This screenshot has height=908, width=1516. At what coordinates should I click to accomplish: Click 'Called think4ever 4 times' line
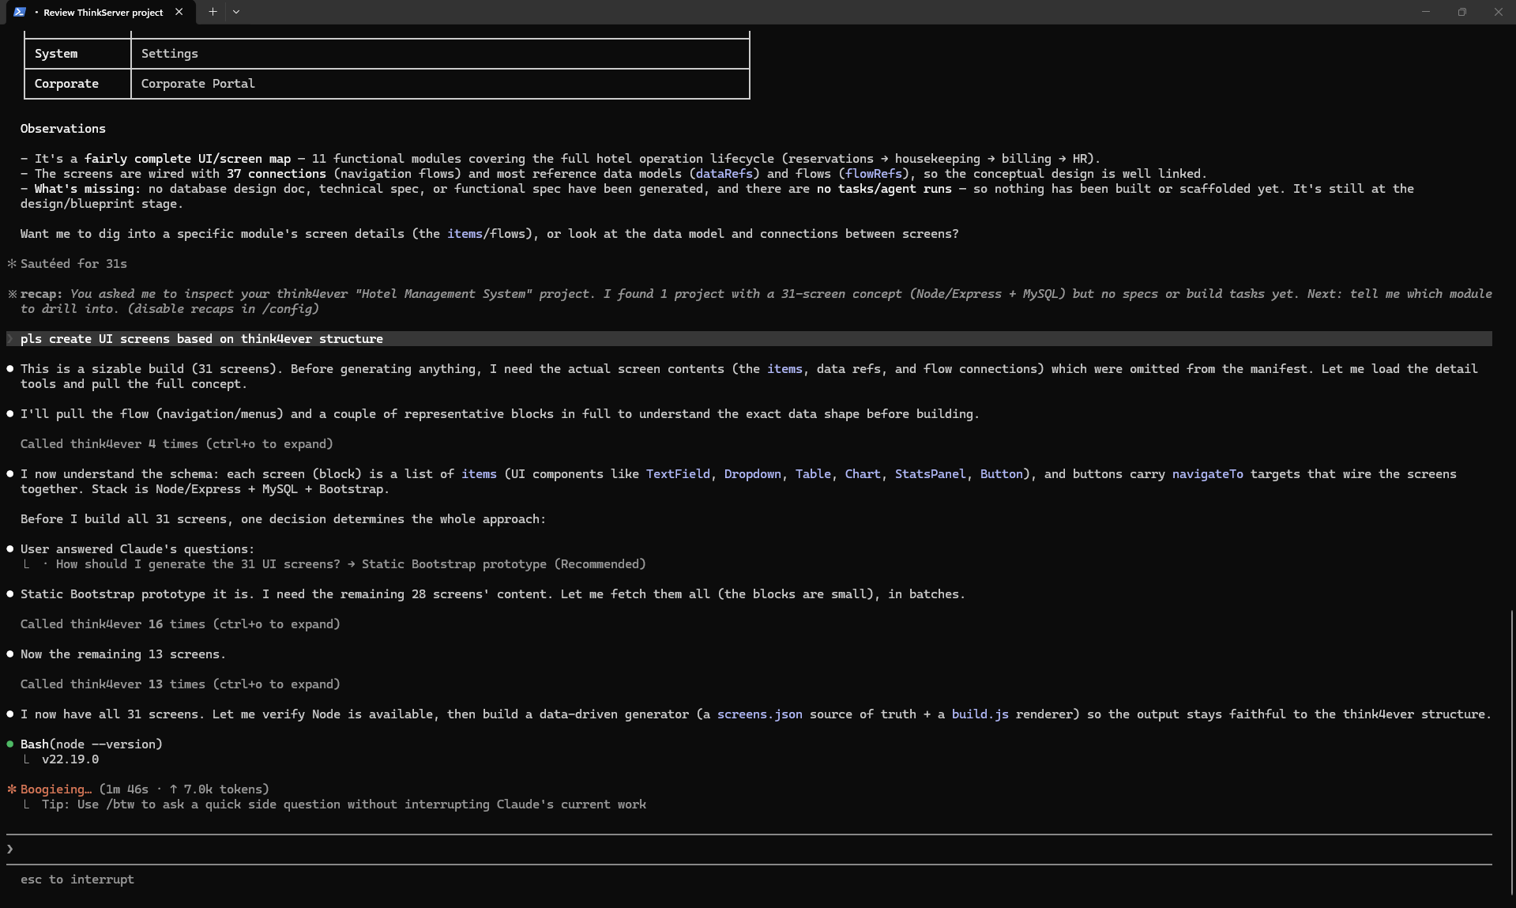tap(177, 444)
